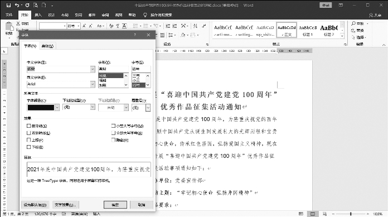The image size is (388, 217).
Task: Expand the styles gallery more arrow
Action: click(x=342, y=36)
